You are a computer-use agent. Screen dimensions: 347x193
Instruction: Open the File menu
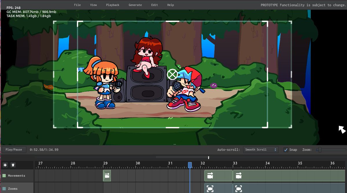click(77, 5)
